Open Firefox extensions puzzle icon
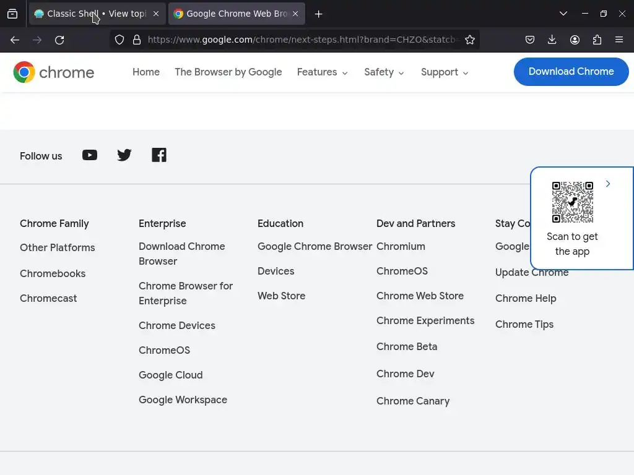This screenshot has width=634, height=475. 597,40
